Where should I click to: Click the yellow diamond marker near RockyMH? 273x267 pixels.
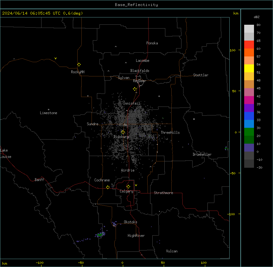pos(79,65)
